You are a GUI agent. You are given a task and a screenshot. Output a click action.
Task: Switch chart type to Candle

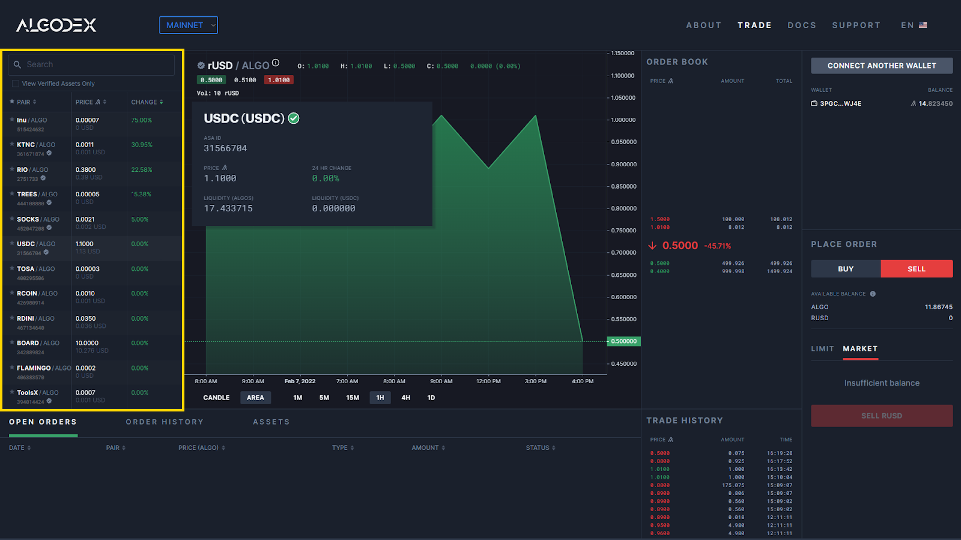coord(216,398)
